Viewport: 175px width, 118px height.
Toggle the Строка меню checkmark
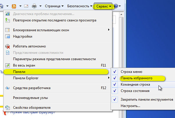tap(115, 72)
